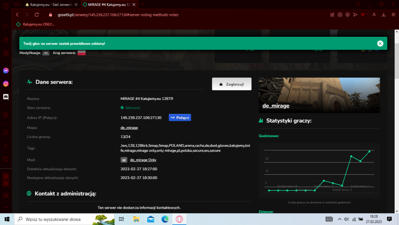The height and width of the screenshot is (225, 399).
Task: Click the 13/24 player count value
Action: coord(125,137)
